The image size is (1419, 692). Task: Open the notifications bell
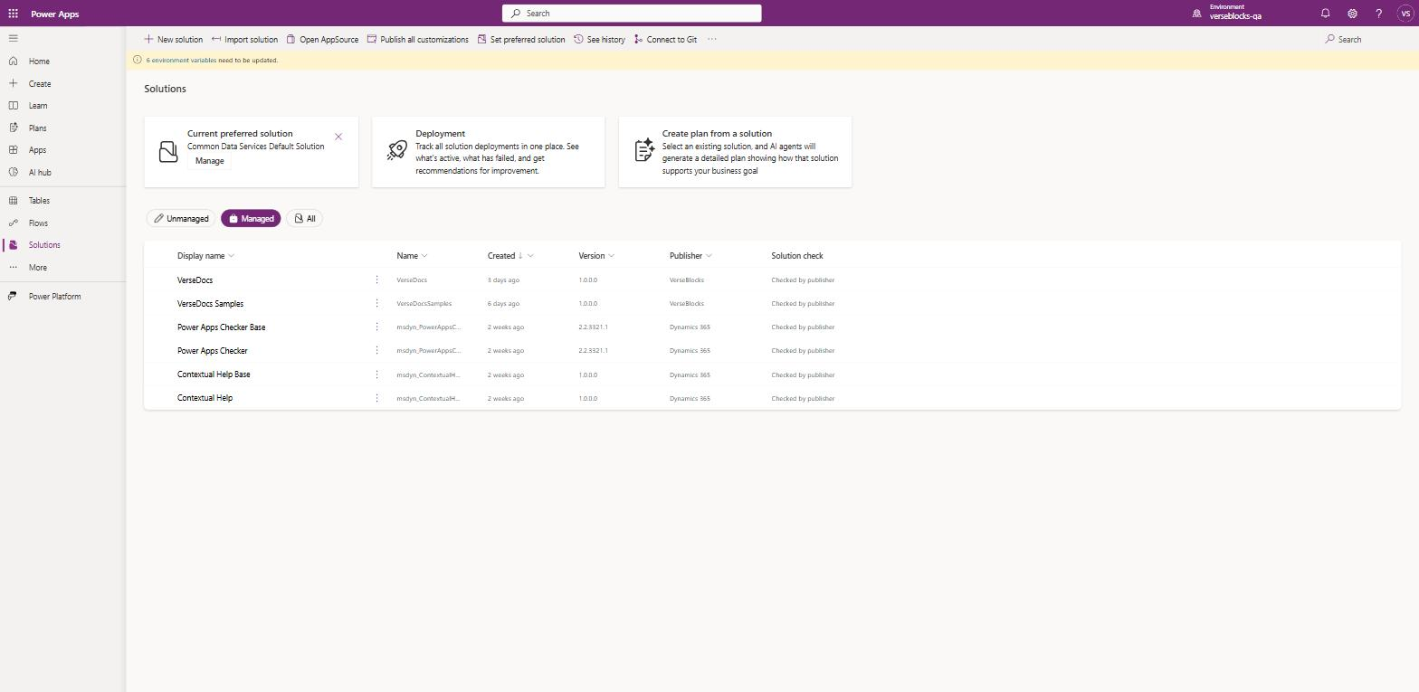(1325, 14)
